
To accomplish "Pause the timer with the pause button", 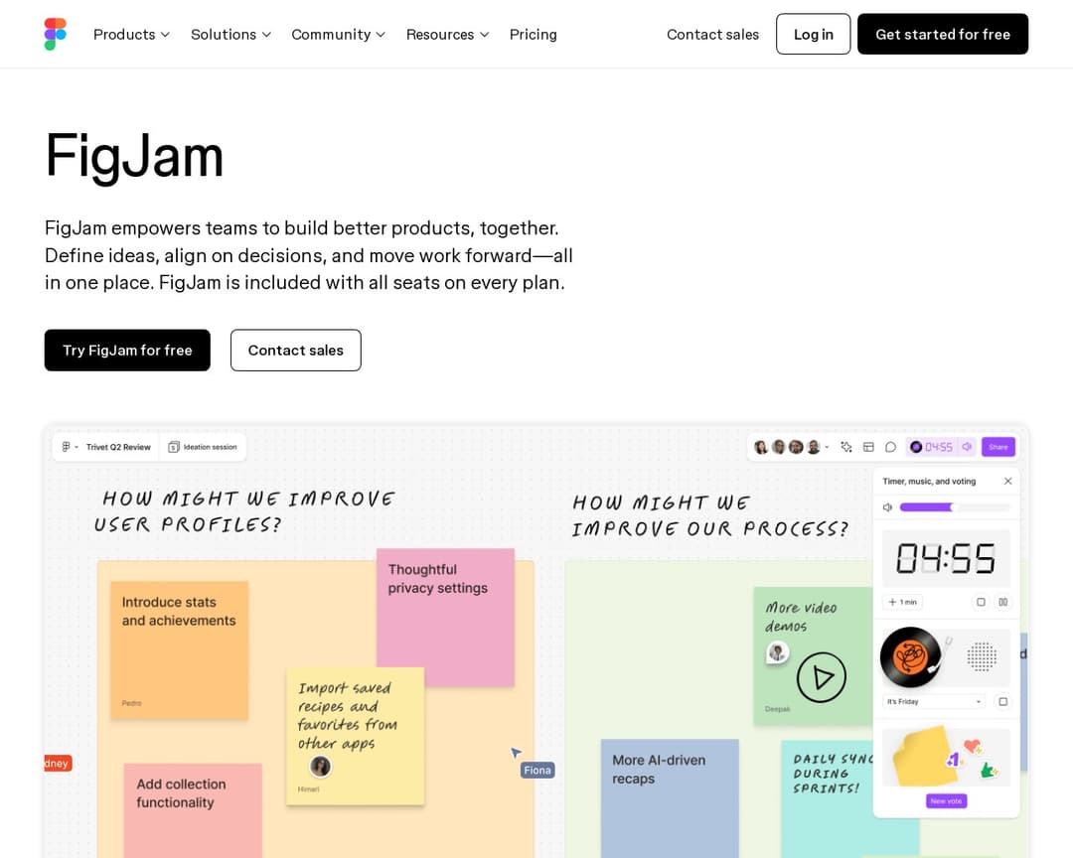I will 1003,602.
